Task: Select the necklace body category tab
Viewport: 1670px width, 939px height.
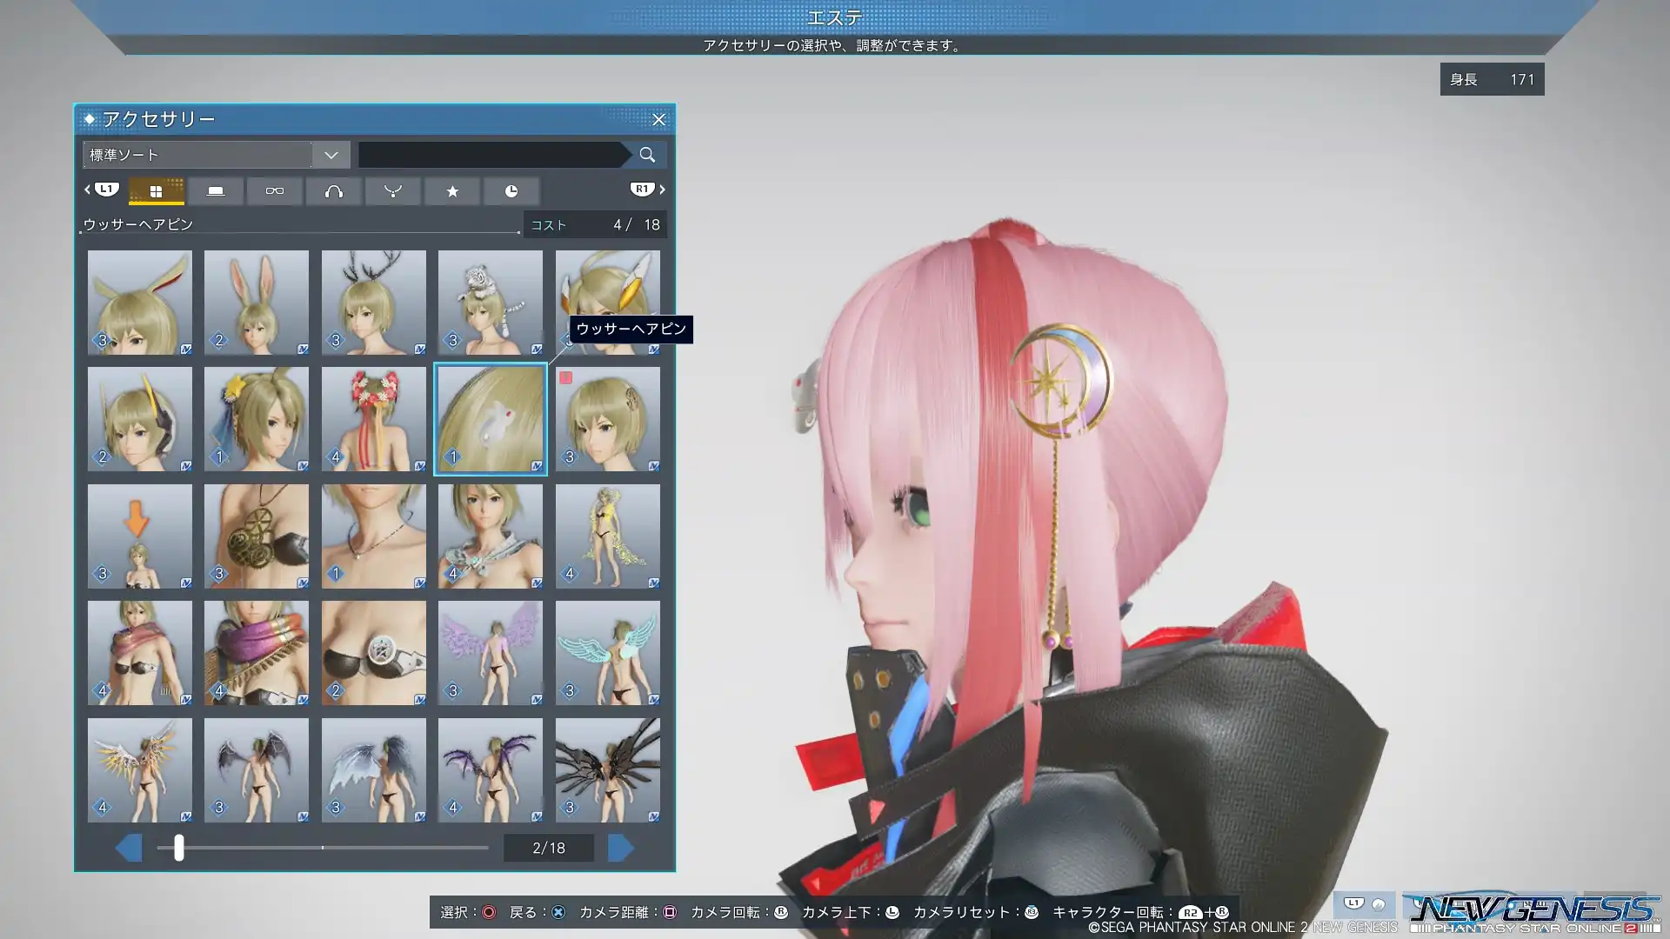Action: click(393, 191)
